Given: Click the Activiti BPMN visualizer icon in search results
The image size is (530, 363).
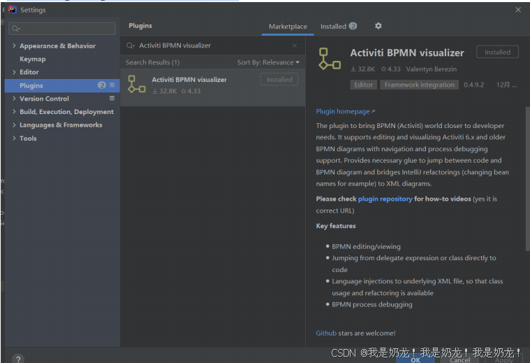Looking at the screenshot, I should pyautogui.click(x=137, y=84).
